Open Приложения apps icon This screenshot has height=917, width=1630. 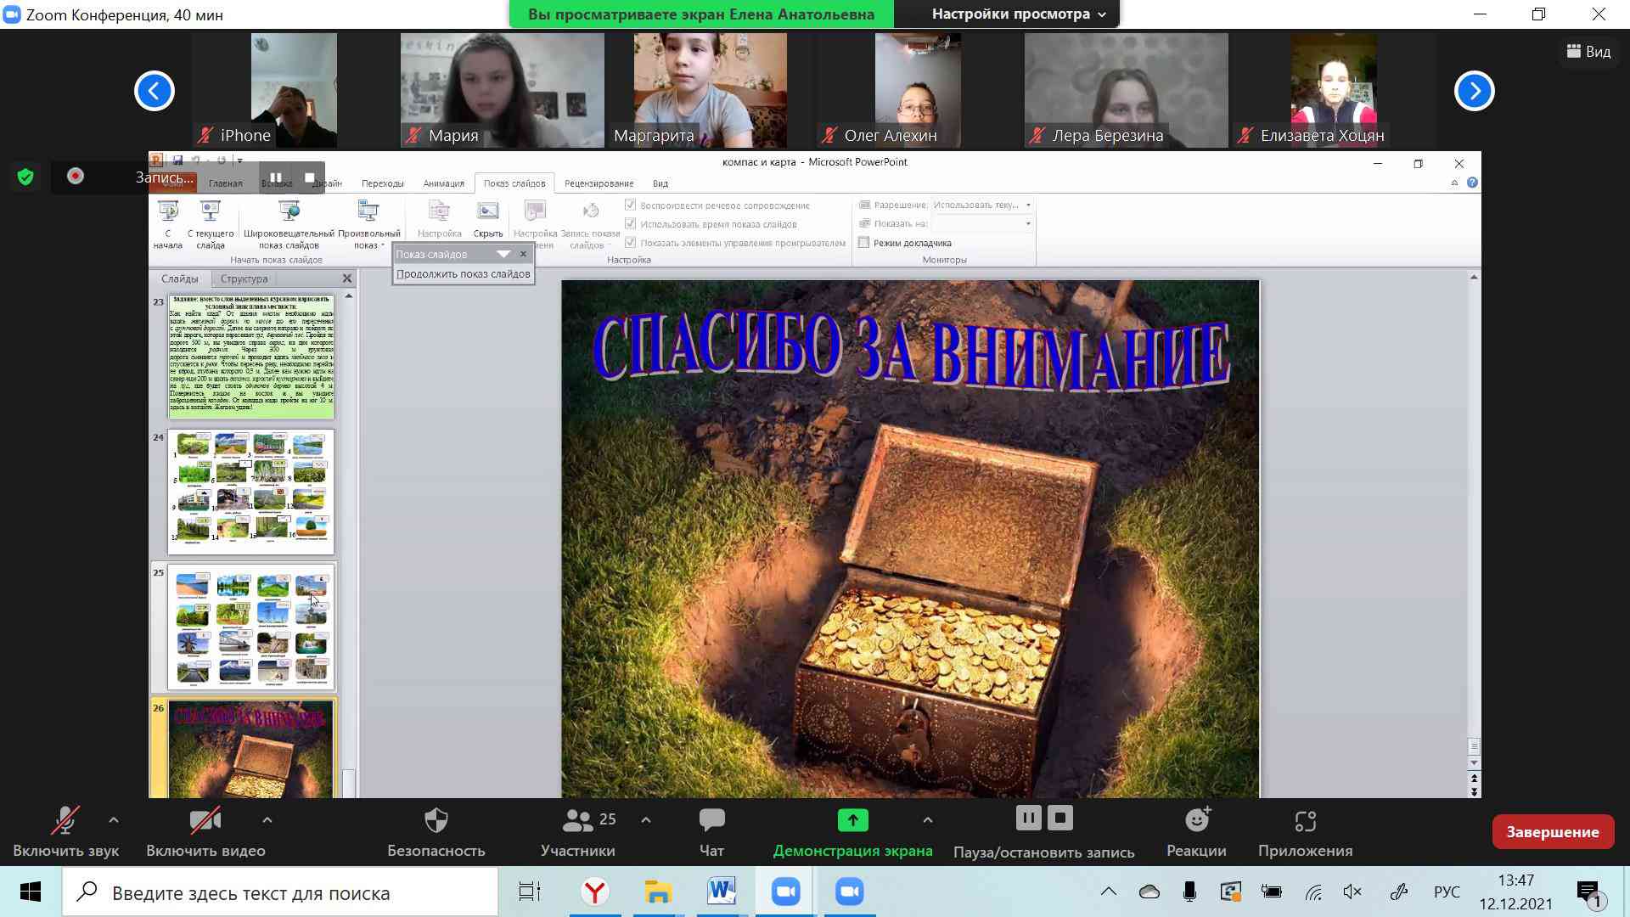click(1305, 821)
